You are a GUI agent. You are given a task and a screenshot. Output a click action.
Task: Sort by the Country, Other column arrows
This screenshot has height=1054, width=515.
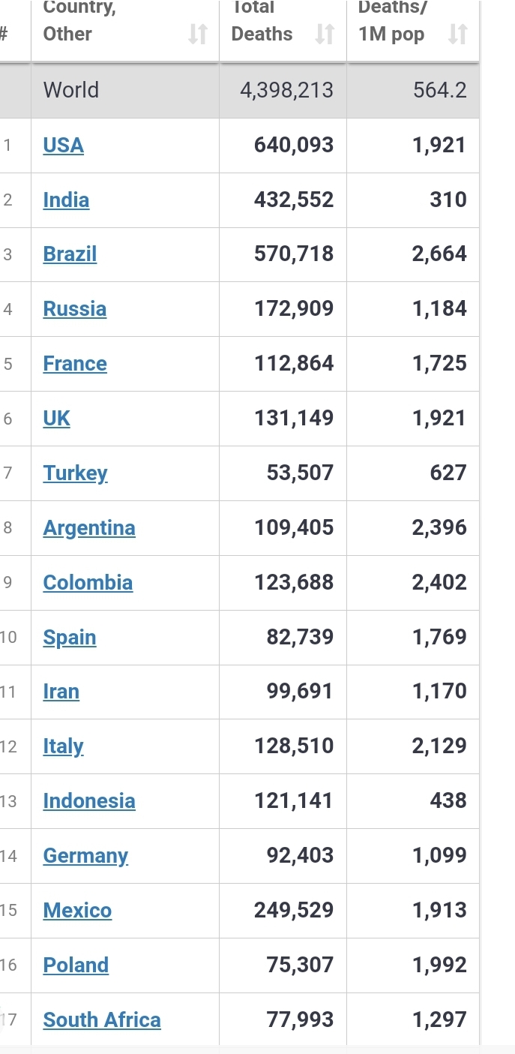[197, 35]
